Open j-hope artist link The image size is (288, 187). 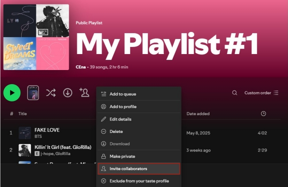tap(47, 154)
